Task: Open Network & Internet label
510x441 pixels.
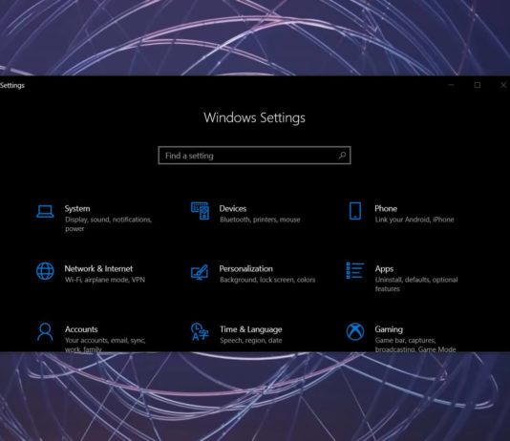Action: tap(98, 269)
